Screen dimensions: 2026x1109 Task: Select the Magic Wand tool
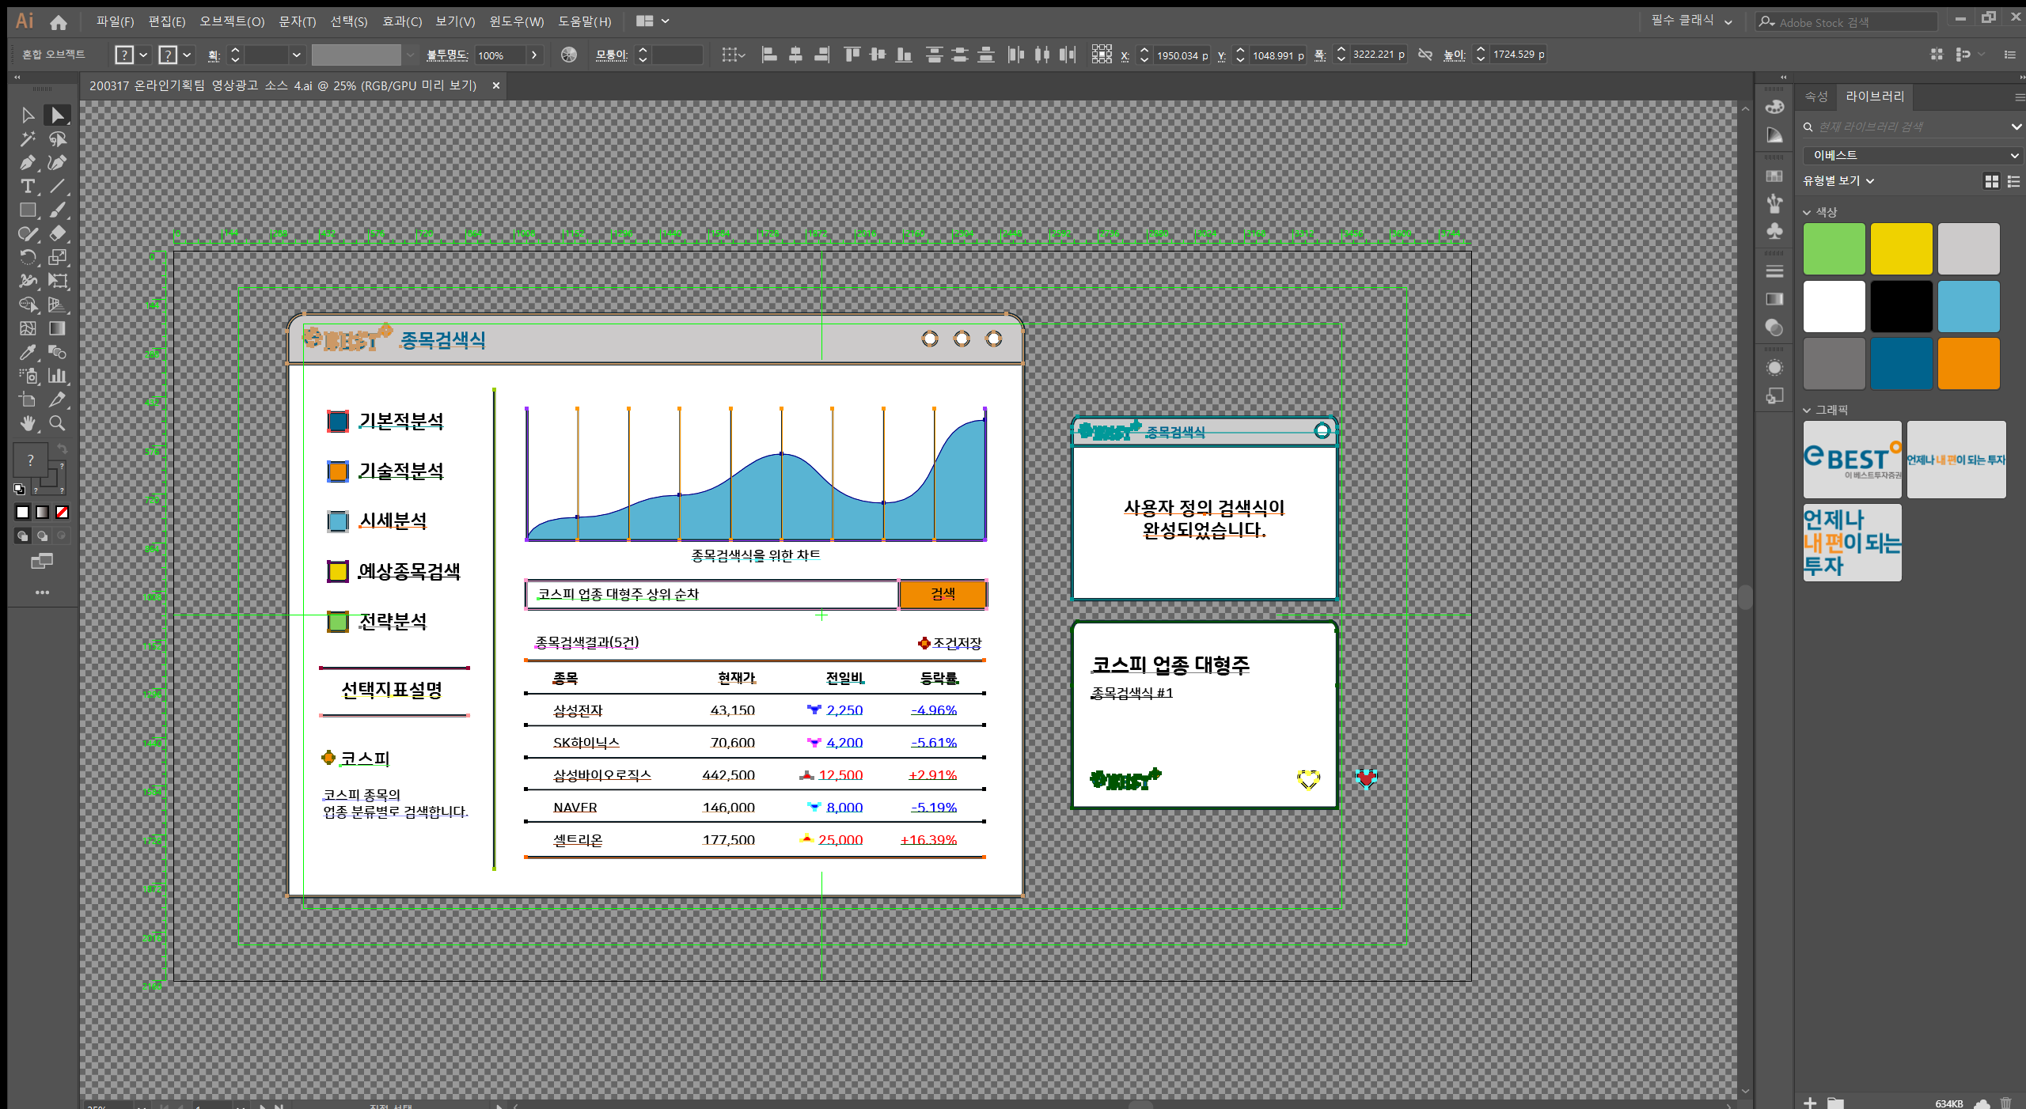[x=27, y=139]
